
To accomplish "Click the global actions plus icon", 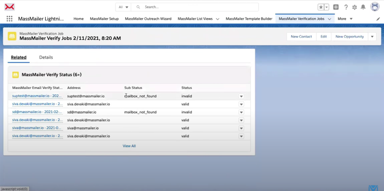I will (336, 7).
